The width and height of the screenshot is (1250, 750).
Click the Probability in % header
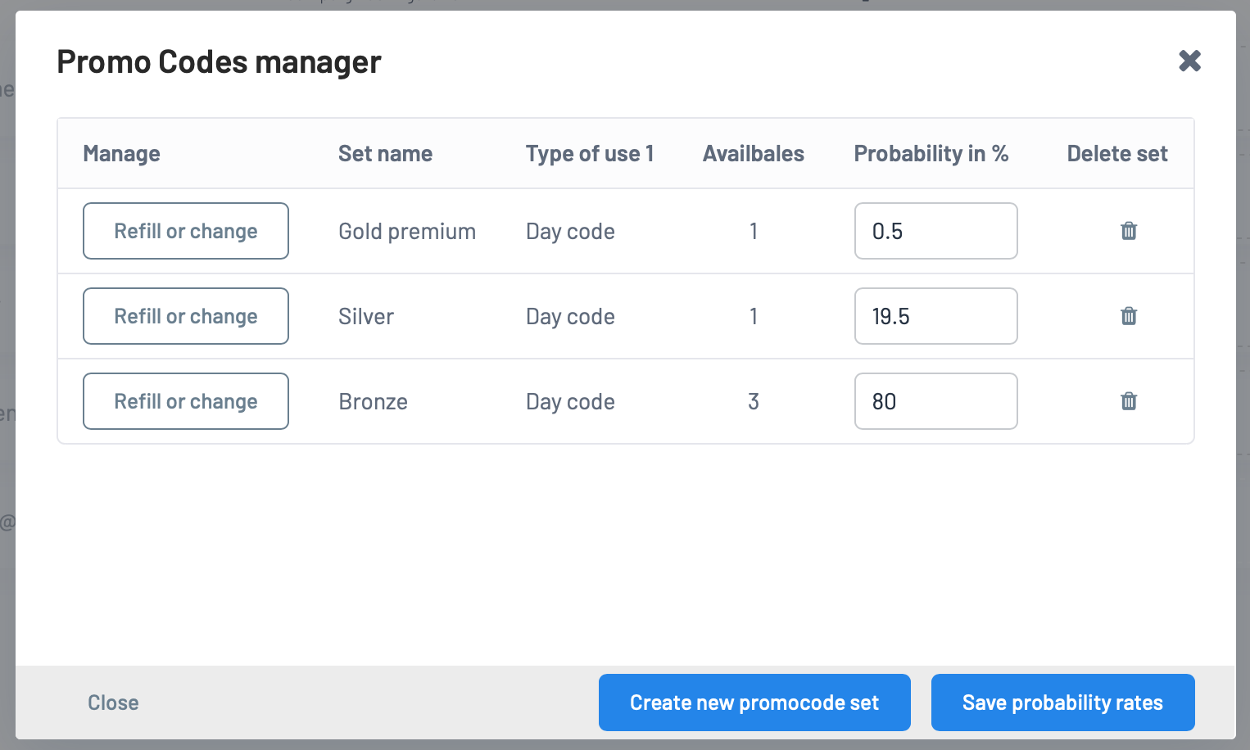pyautogui.click(x=931, y=154)
